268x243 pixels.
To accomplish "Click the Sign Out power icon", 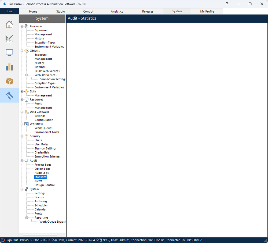I will (x=3, y=240).
